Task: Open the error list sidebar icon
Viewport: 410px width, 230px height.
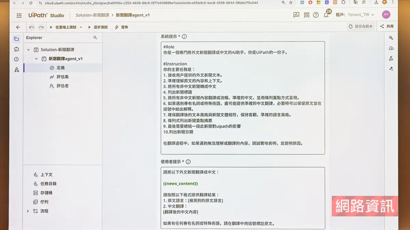Action: [x=16, y=59]
